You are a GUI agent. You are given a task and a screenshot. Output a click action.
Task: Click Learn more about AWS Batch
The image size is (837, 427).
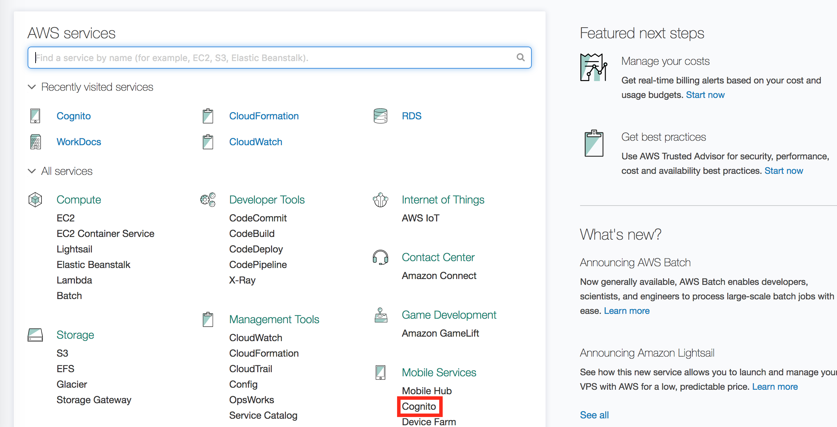click(x=626, y=311)
